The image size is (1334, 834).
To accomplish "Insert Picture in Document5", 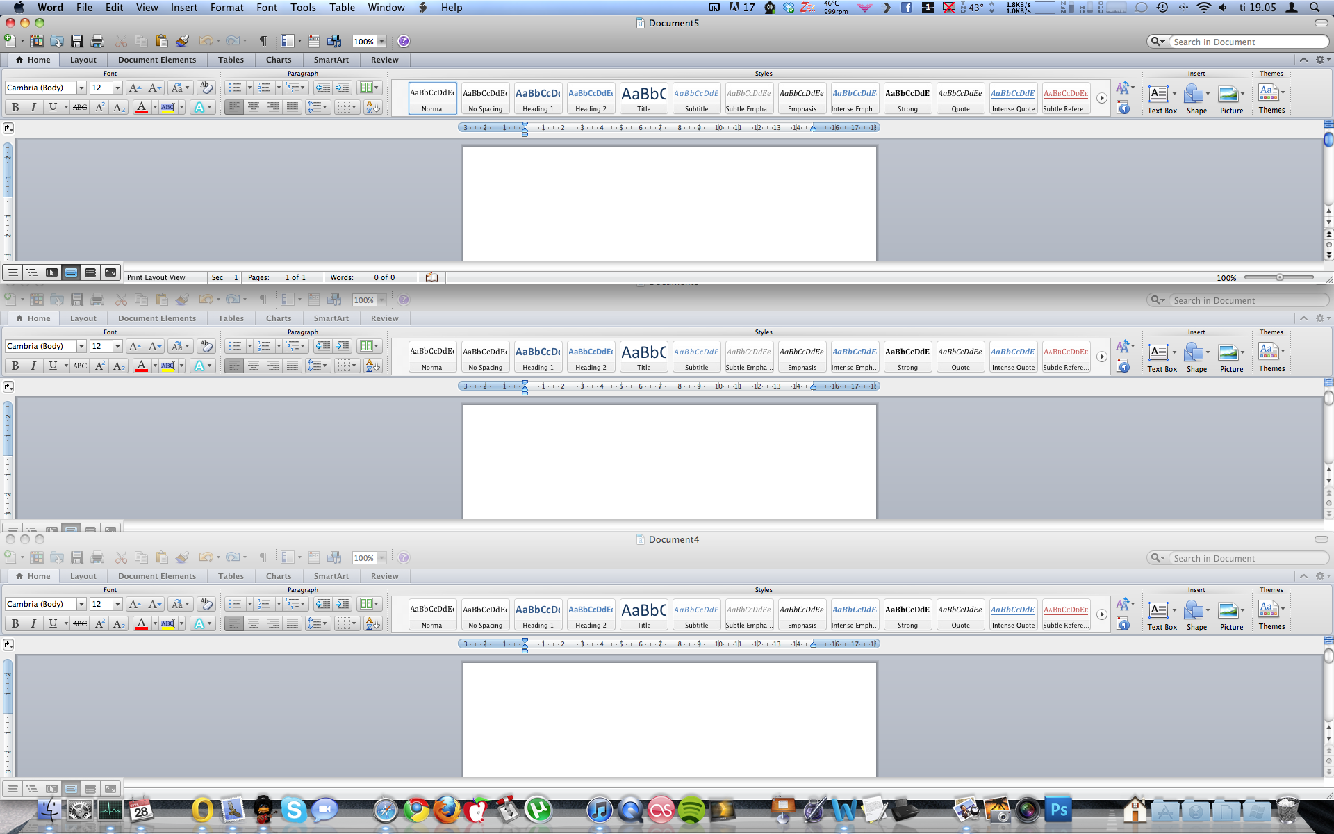I will click(x=1231, y=99).
